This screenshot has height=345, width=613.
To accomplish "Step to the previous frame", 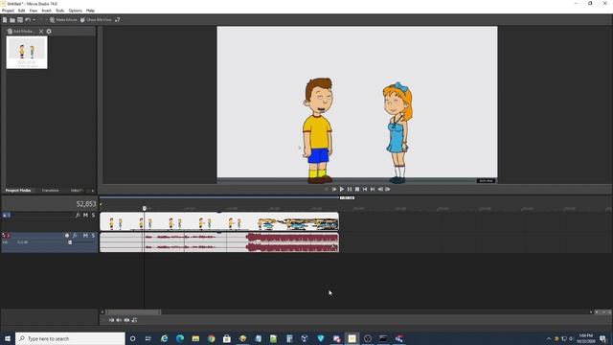I will pyautogui.click(x=380, y=190).
